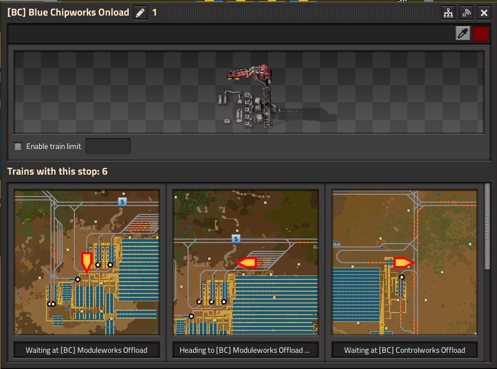This screenshot has width=497, height=369.
Task: Click the left-facing train marker in second minimap
Action: click(x=247, y=263)
